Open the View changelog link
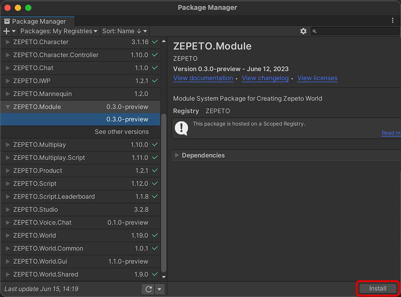This screenshot has height=297, width=401. pos(265,78)
